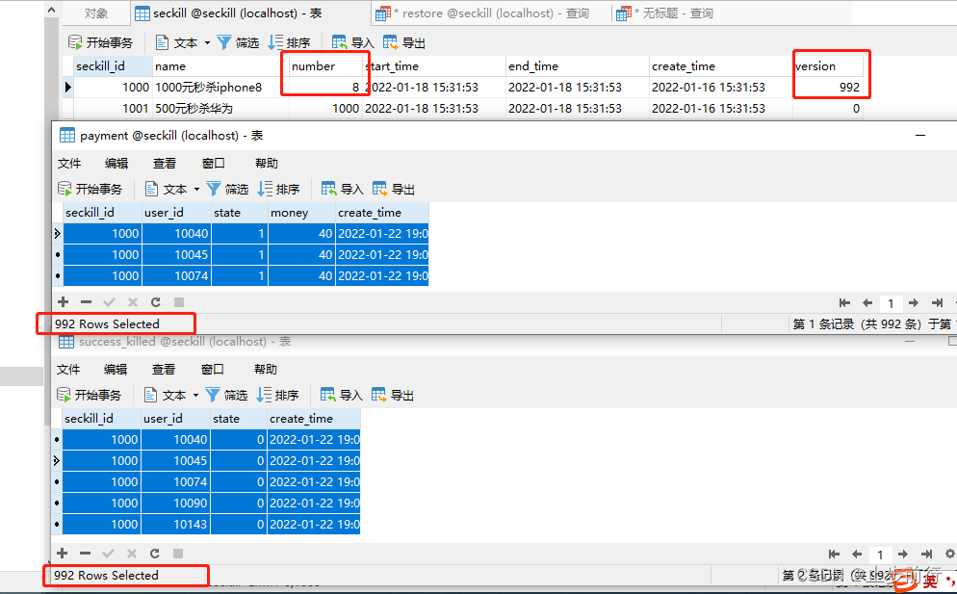Open 窗口 menu in payment window

click(x=213, y=163)
